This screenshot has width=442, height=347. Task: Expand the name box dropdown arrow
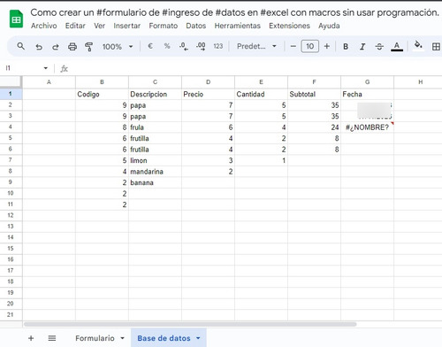point(46,68)
